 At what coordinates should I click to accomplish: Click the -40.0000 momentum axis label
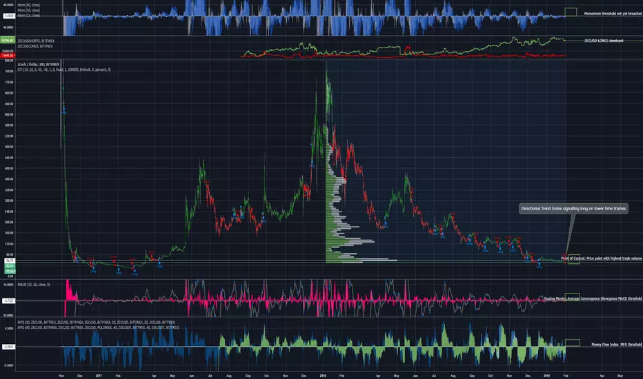tap(8, 28)
